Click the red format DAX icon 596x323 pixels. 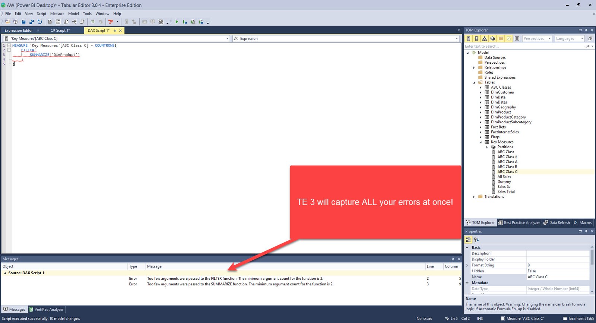pyautogui.click(x=111, y=22)
